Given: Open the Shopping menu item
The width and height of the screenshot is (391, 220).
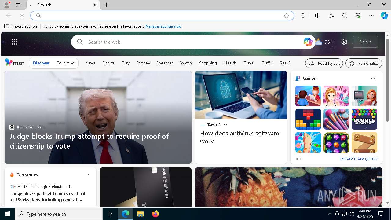Looking at the screenshot, I should 208,63.
